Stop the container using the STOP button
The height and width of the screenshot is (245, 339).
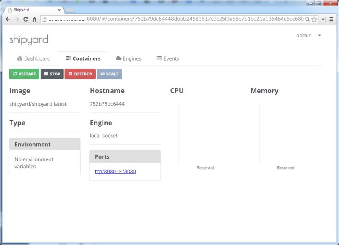pos(52,74)
